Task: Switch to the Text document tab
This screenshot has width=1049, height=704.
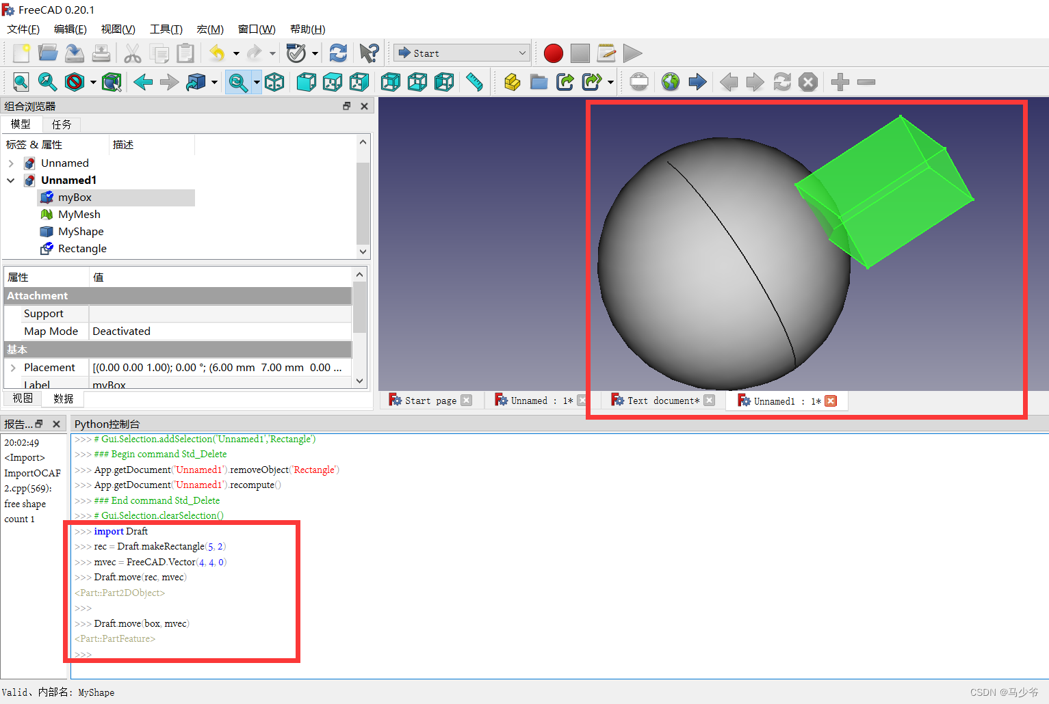Action: 662,401
